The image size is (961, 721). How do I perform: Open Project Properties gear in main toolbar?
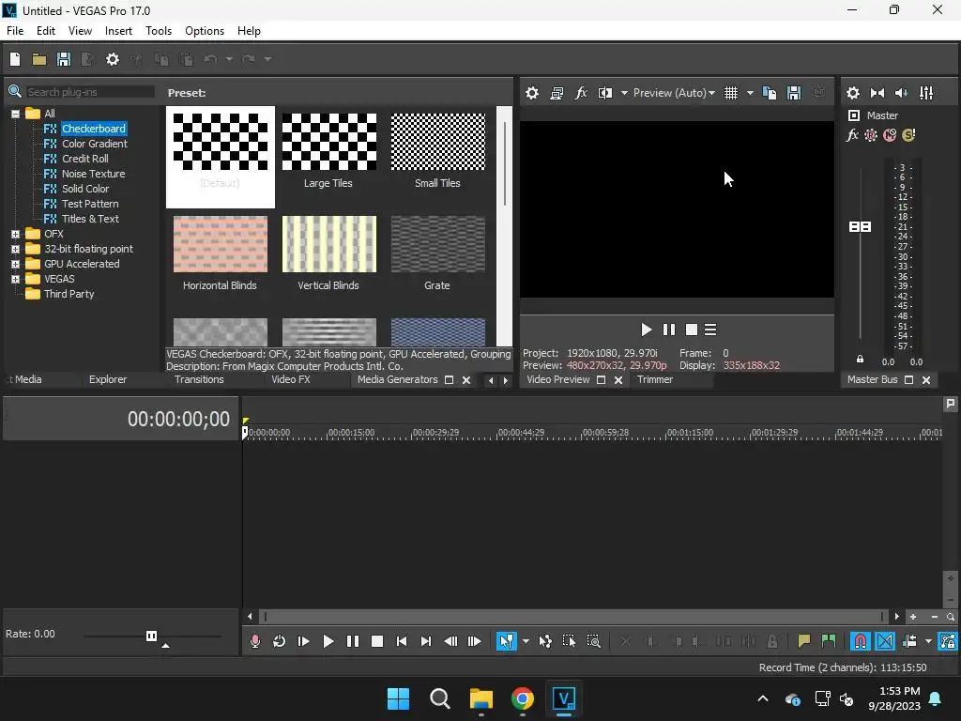113,59
